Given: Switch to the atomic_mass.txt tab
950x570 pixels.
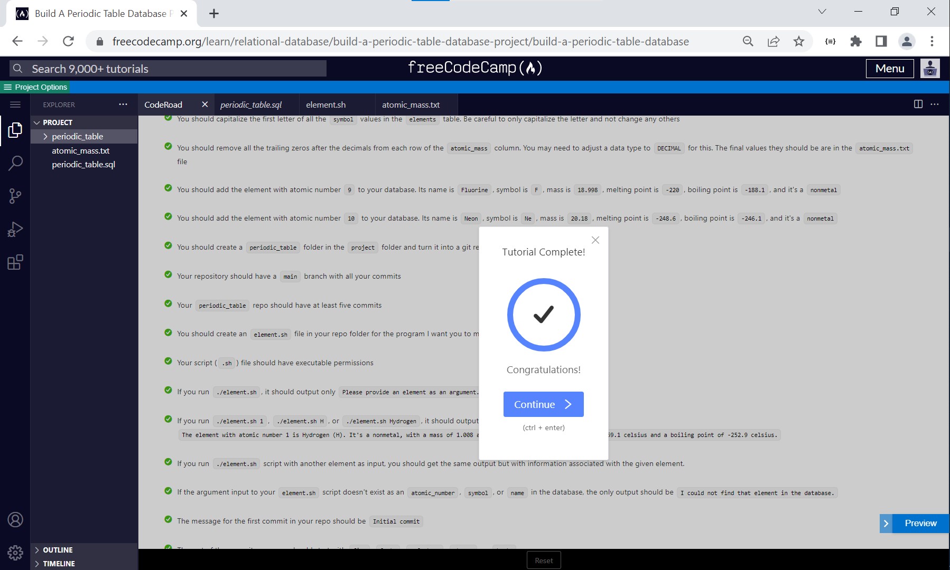Looking at the screenshot, I should pos(411,104).
